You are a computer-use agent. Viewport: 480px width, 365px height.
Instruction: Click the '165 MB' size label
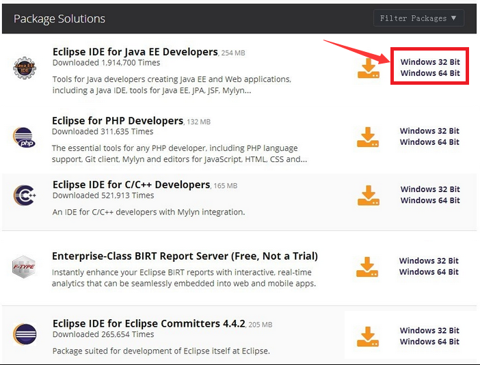226,186
